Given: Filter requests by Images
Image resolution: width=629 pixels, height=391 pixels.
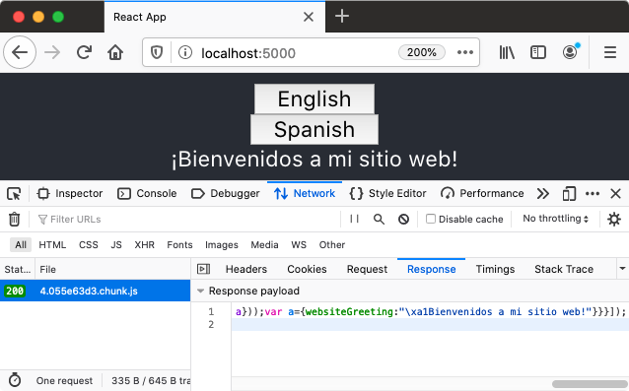Looking at the screenshot, I should 222,245.
